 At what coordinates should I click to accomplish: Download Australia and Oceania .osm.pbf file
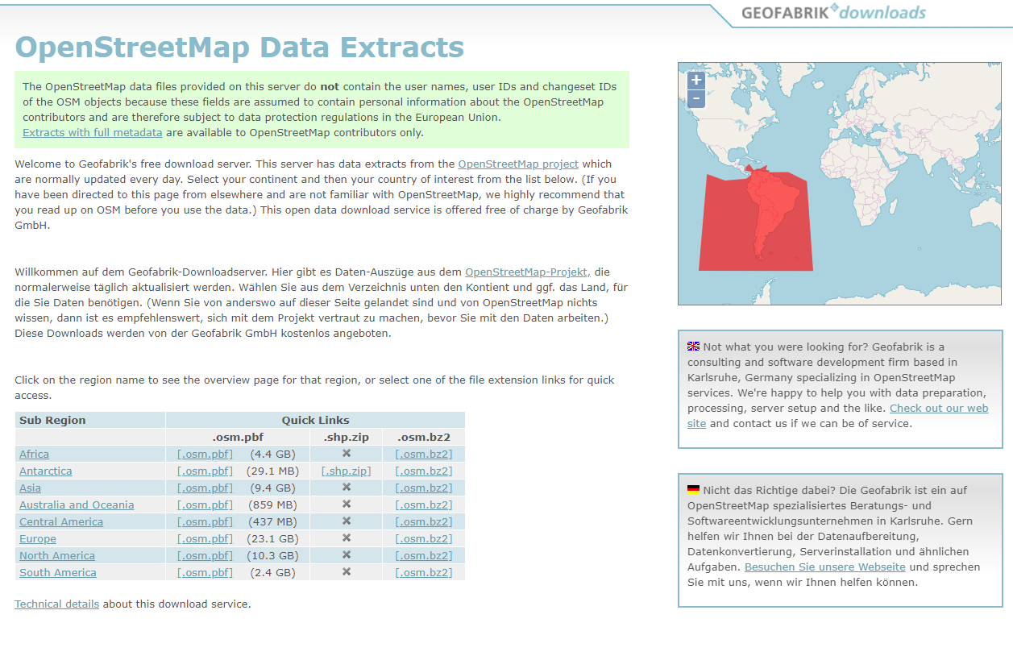point(205,505)
